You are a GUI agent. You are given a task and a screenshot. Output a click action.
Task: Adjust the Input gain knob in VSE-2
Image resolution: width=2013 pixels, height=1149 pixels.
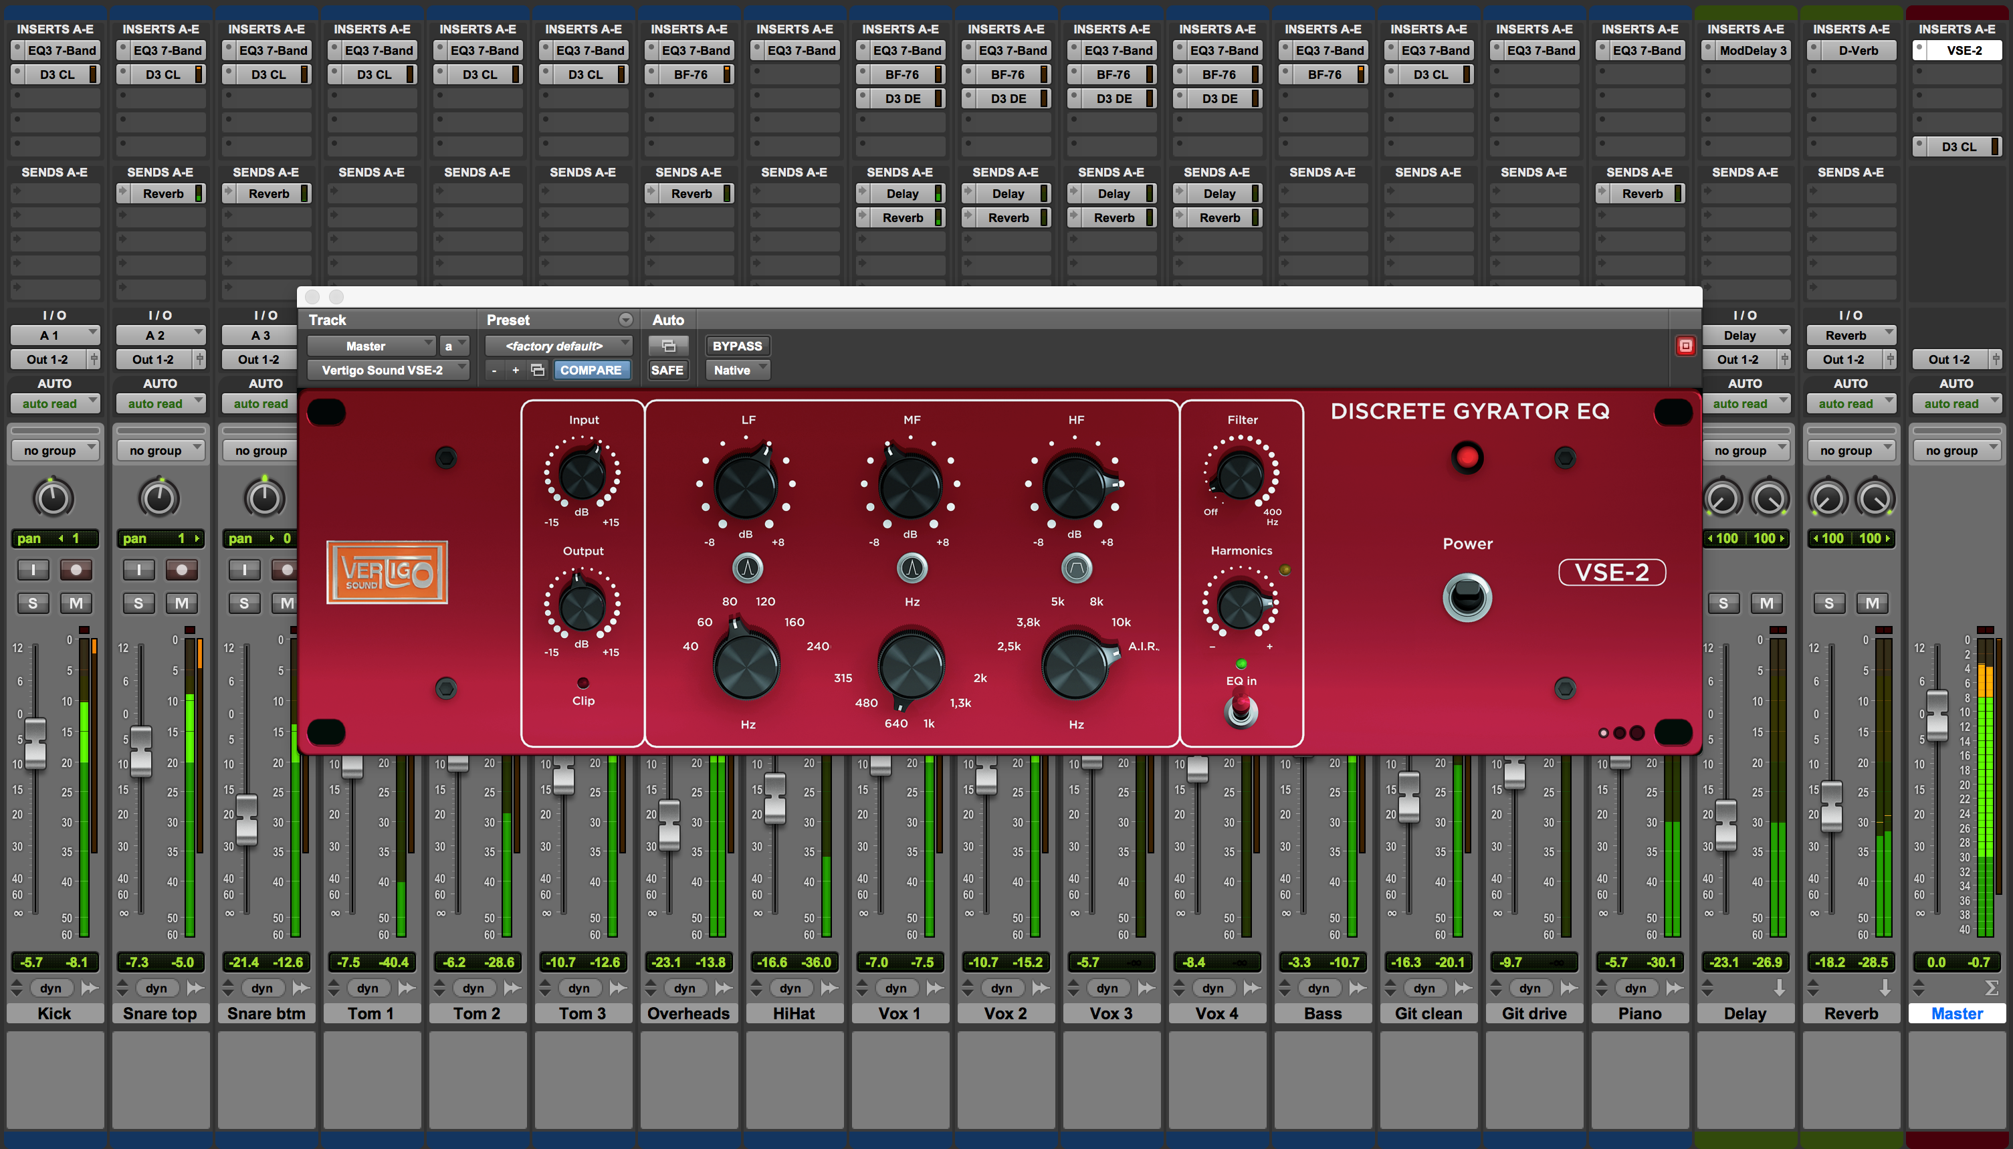582,475
